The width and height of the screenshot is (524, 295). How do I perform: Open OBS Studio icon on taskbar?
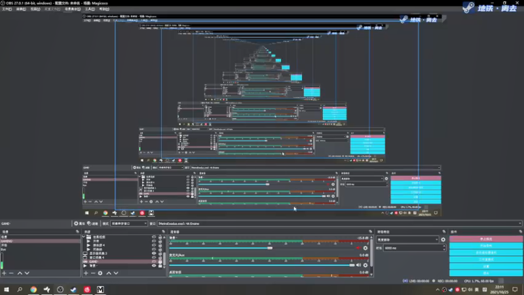click(x=60, y=290)
